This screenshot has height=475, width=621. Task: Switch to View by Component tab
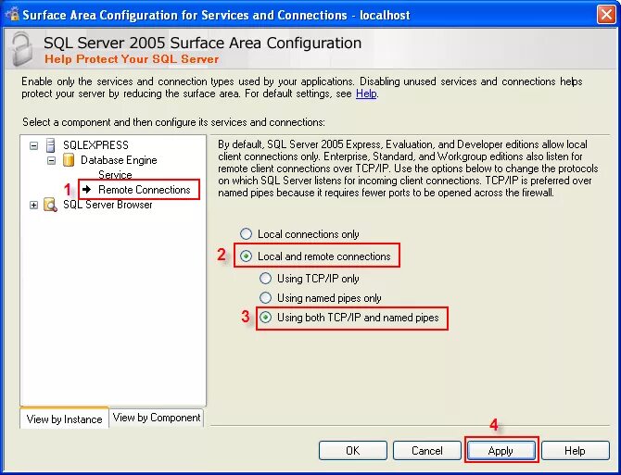pos(157,418)
